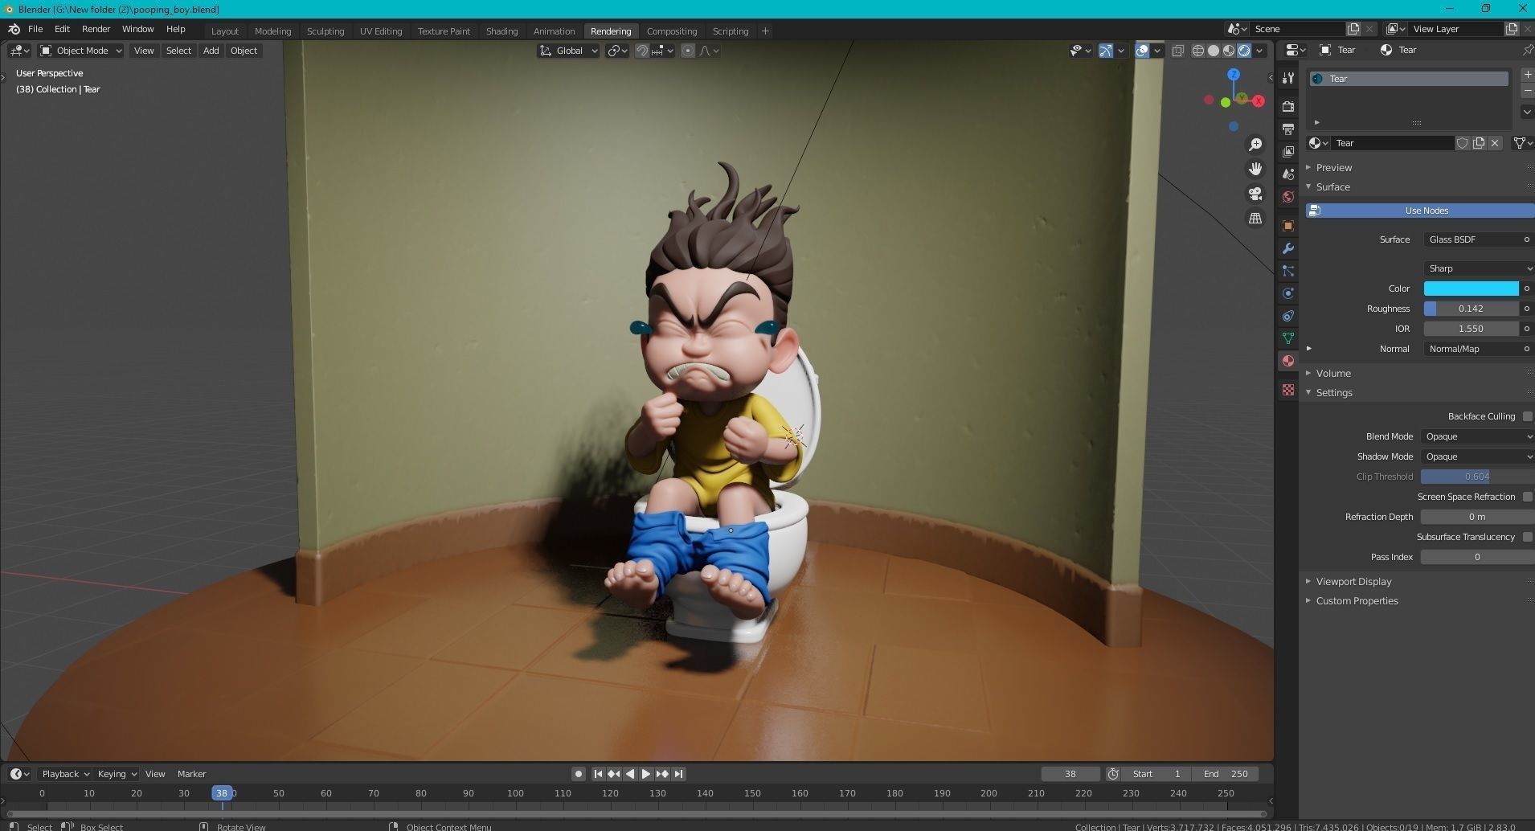Expand the Custom Properties panel

[x=1357, y=601]
